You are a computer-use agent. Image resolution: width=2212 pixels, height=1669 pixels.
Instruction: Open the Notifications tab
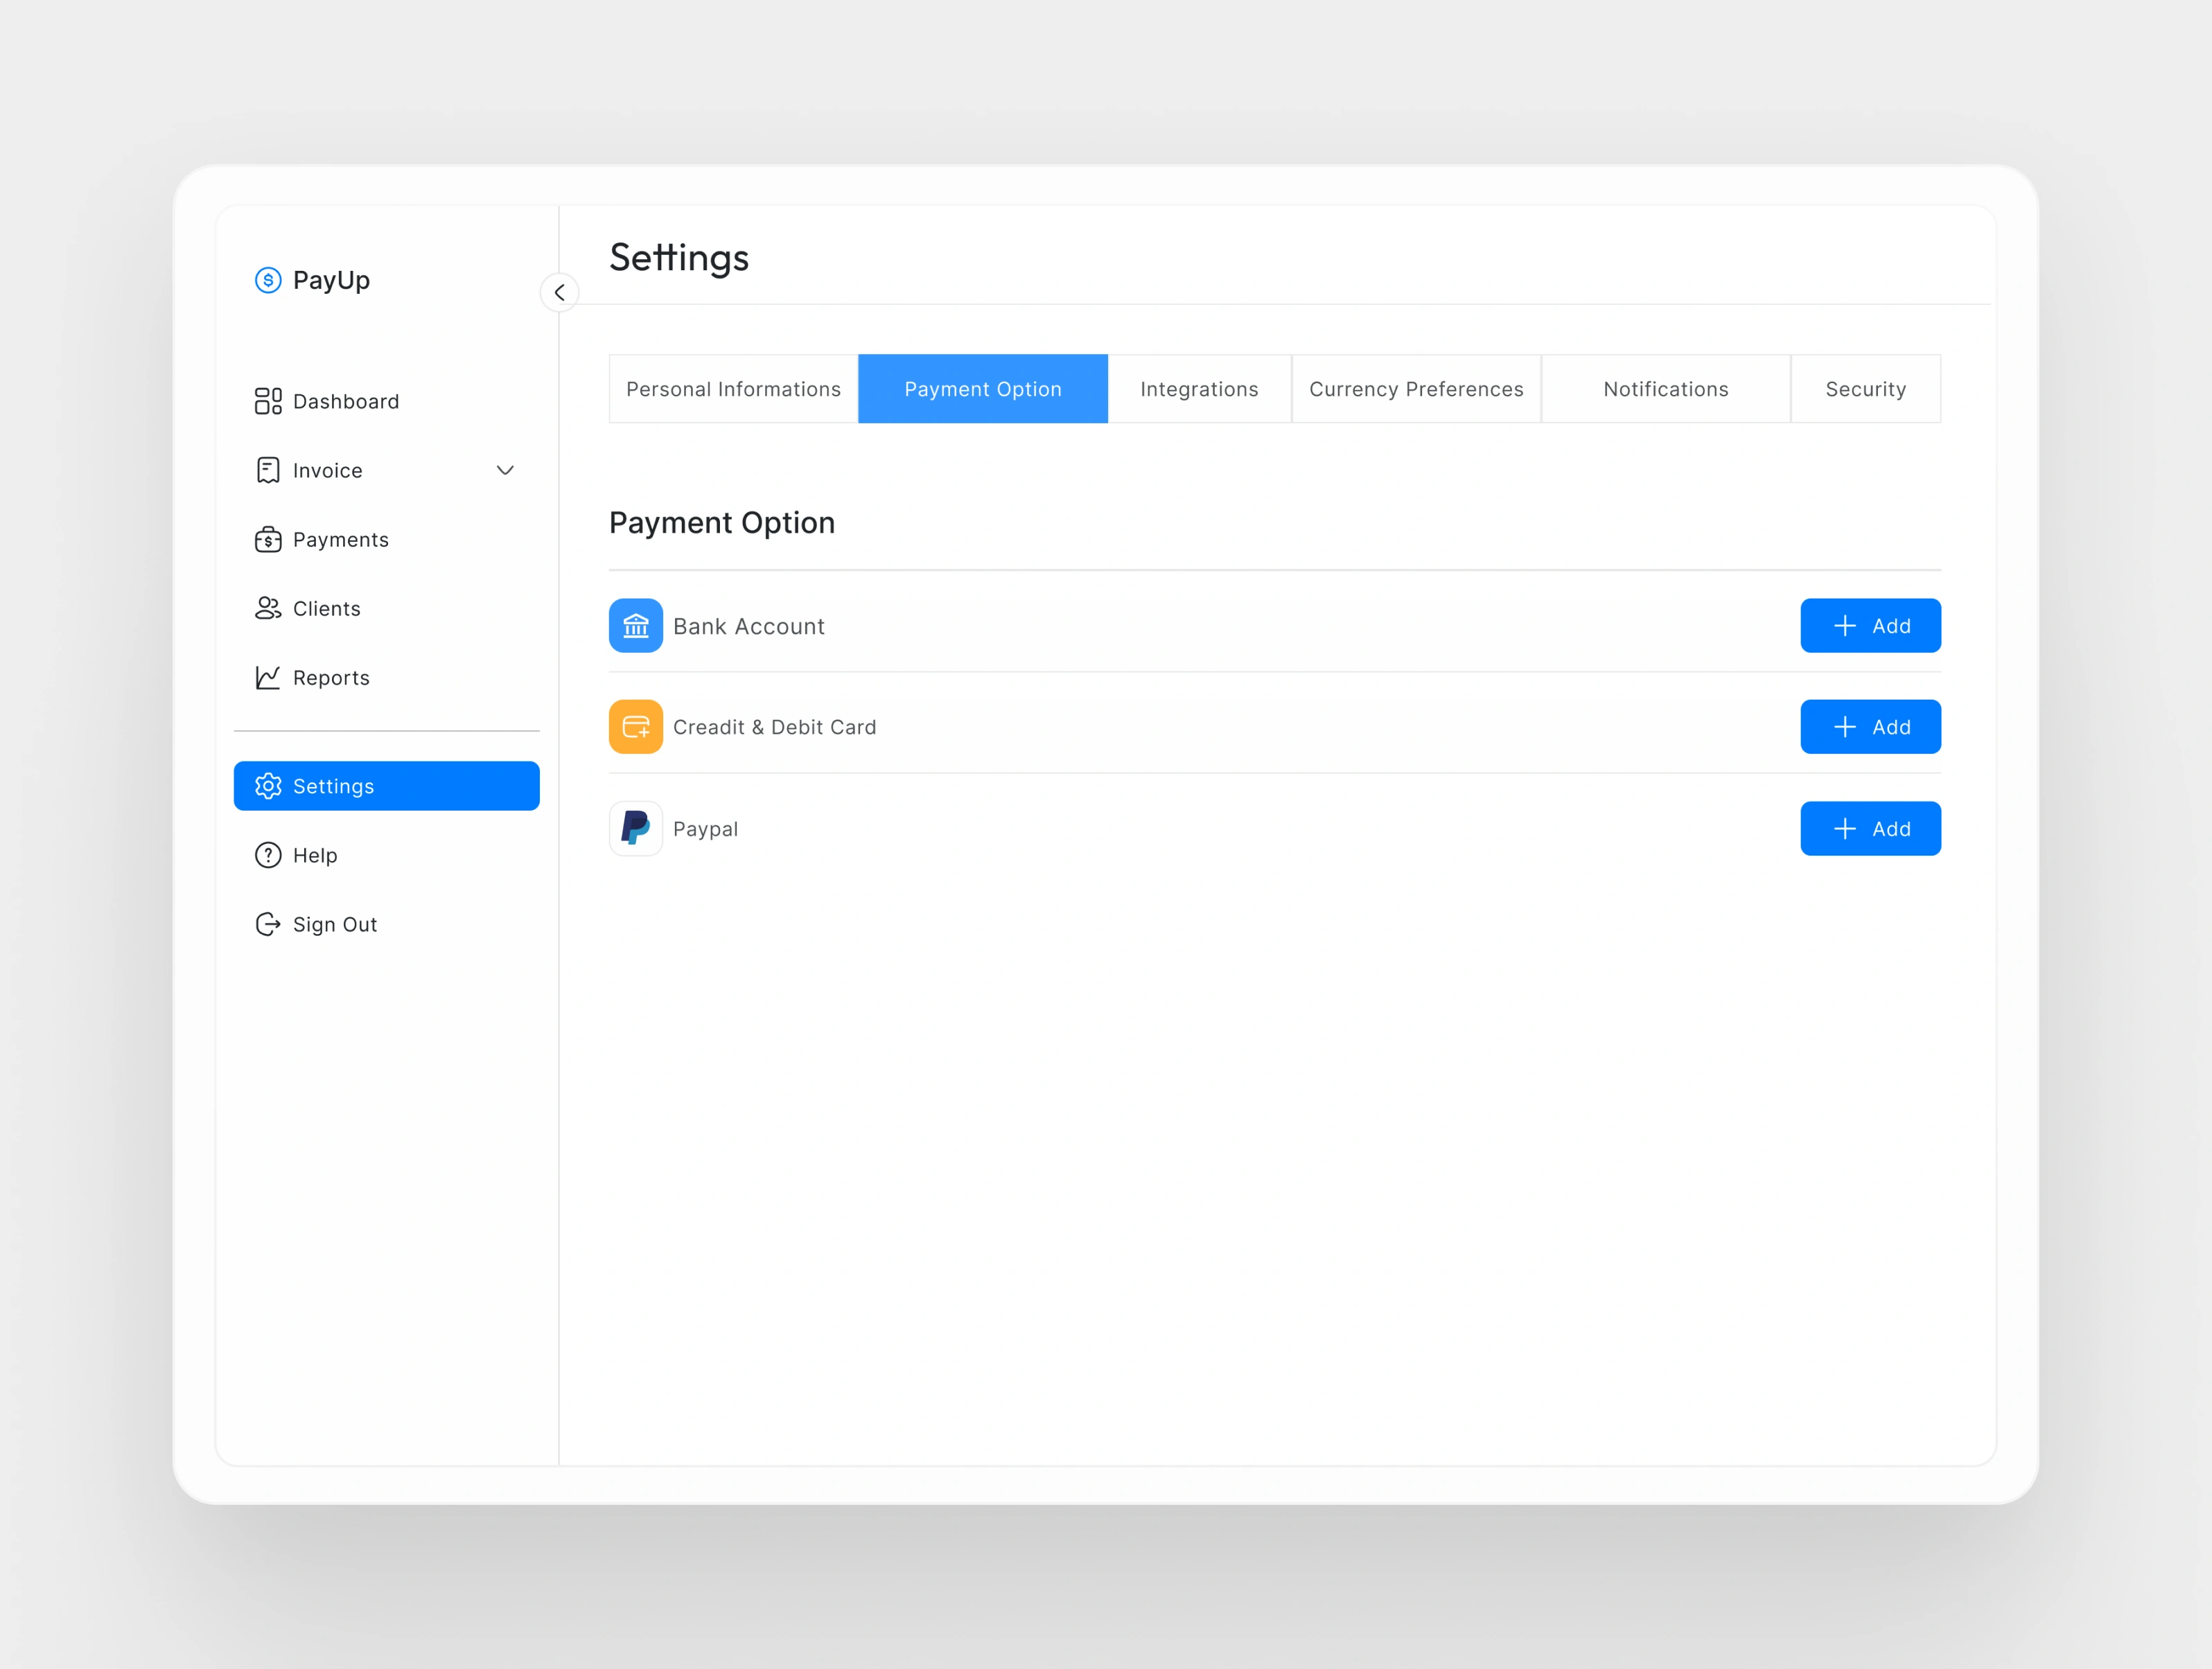1665,389
